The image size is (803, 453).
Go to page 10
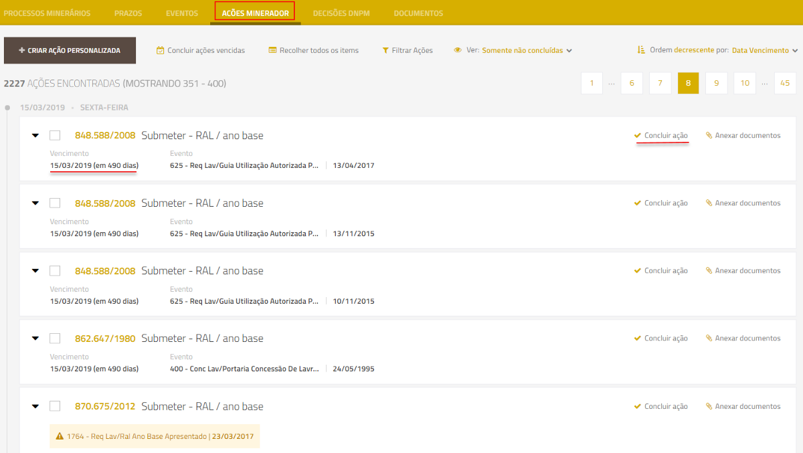point(745,83)
